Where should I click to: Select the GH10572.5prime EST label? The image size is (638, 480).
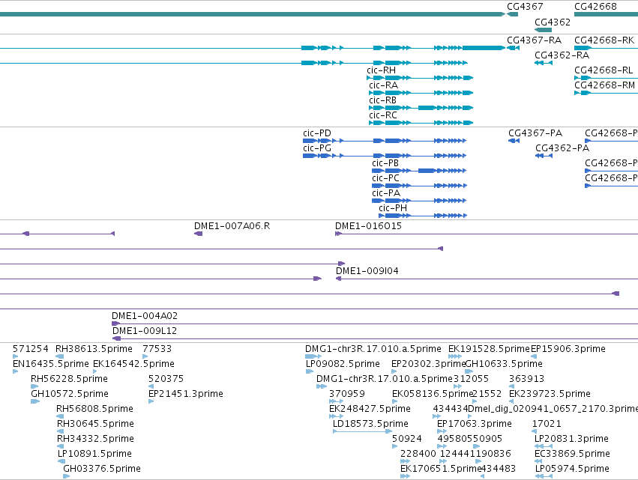[x=70, y=394]
